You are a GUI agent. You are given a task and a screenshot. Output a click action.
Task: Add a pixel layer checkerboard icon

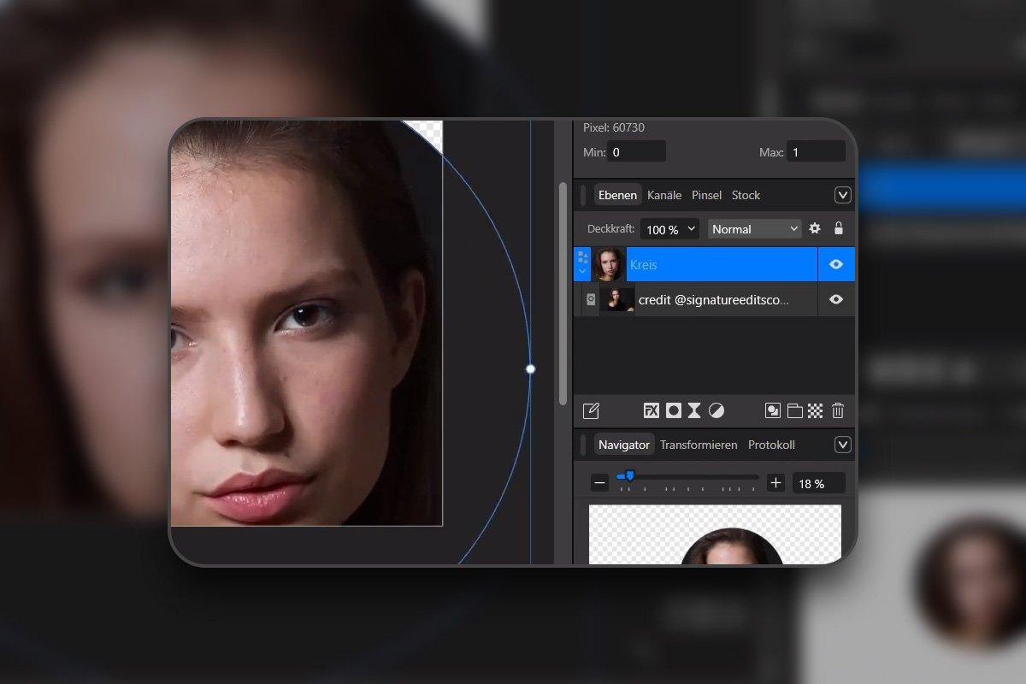(816, 410)
